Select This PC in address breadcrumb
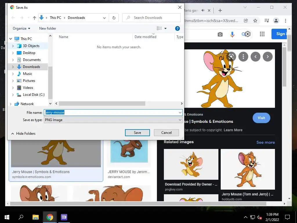 click(55, 18)
